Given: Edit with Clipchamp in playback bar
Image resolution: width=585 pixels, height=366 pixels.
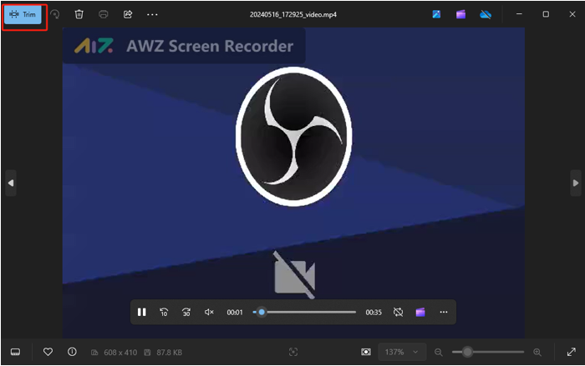Looking at the screenshot, I should (420, 312).
